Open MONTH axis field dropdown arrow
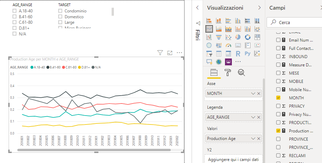Viewport: 322px width, 163px height. pos(253,94)
